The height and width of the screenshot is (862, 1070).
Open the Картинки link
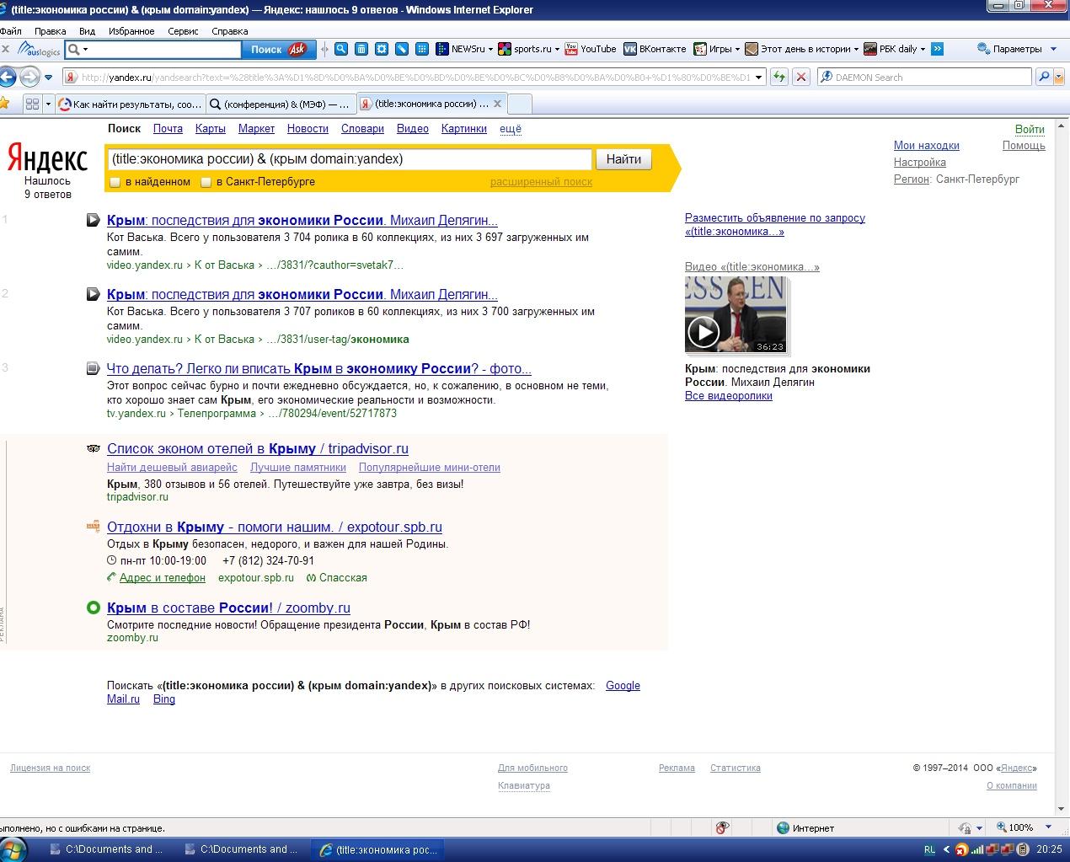(463, 129)
